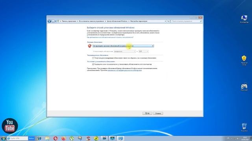Click Все элементы панели управления breadcrumb
The width and height of the screenshot is (252, 141).
tap(92, 21)
